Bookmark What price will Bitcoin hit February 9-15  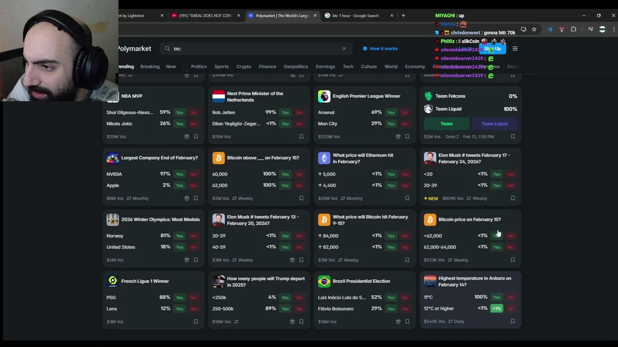coord(407,260)
